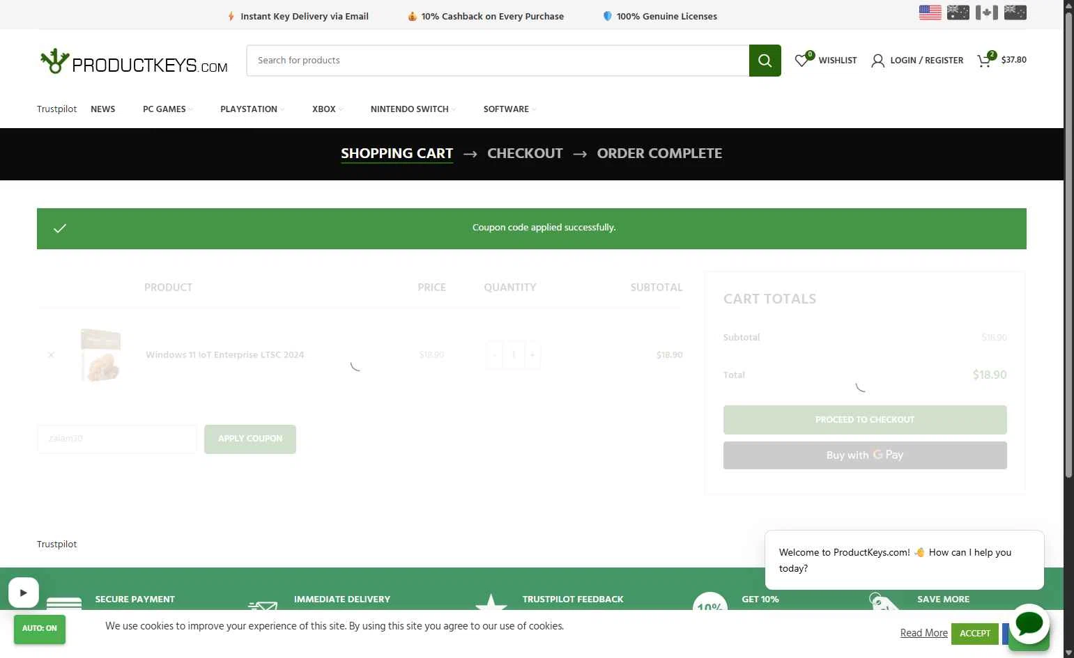Click the 100% Genuine Licenses shield icon

(x=607, y=16)
